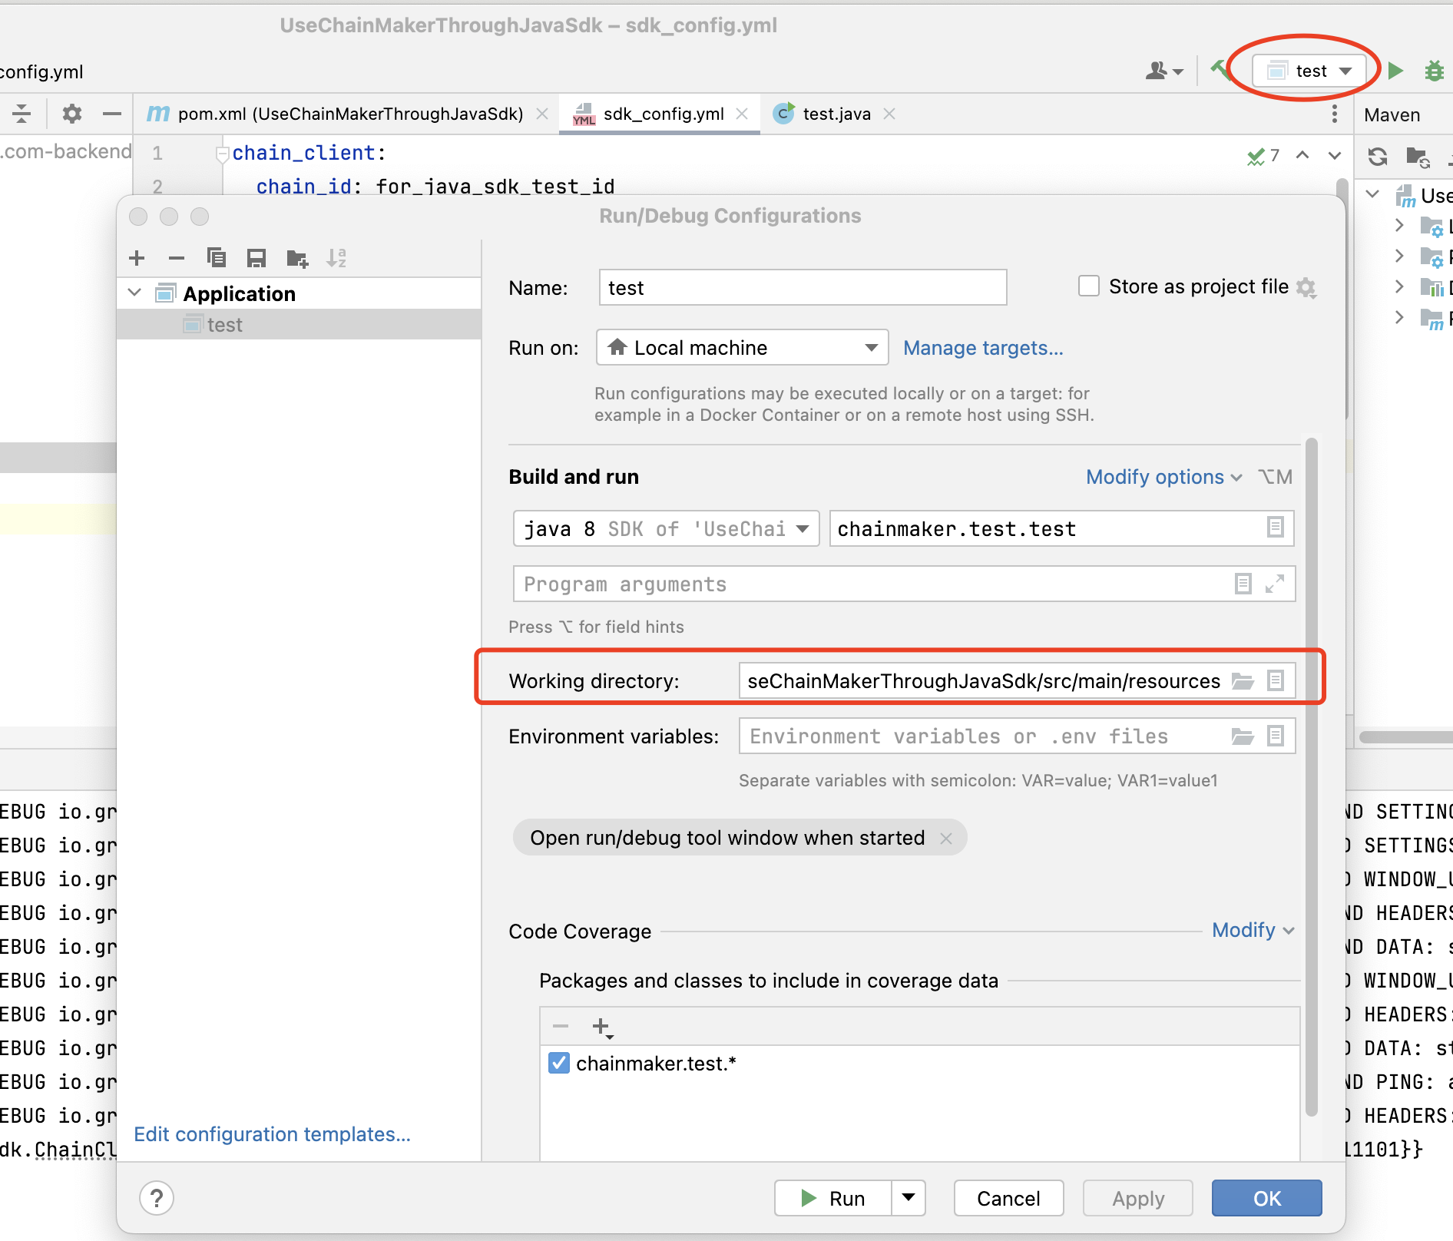Click the Debug bug icon in toolbar
Screen dimensions: 1453x1241
(1433, 71)
